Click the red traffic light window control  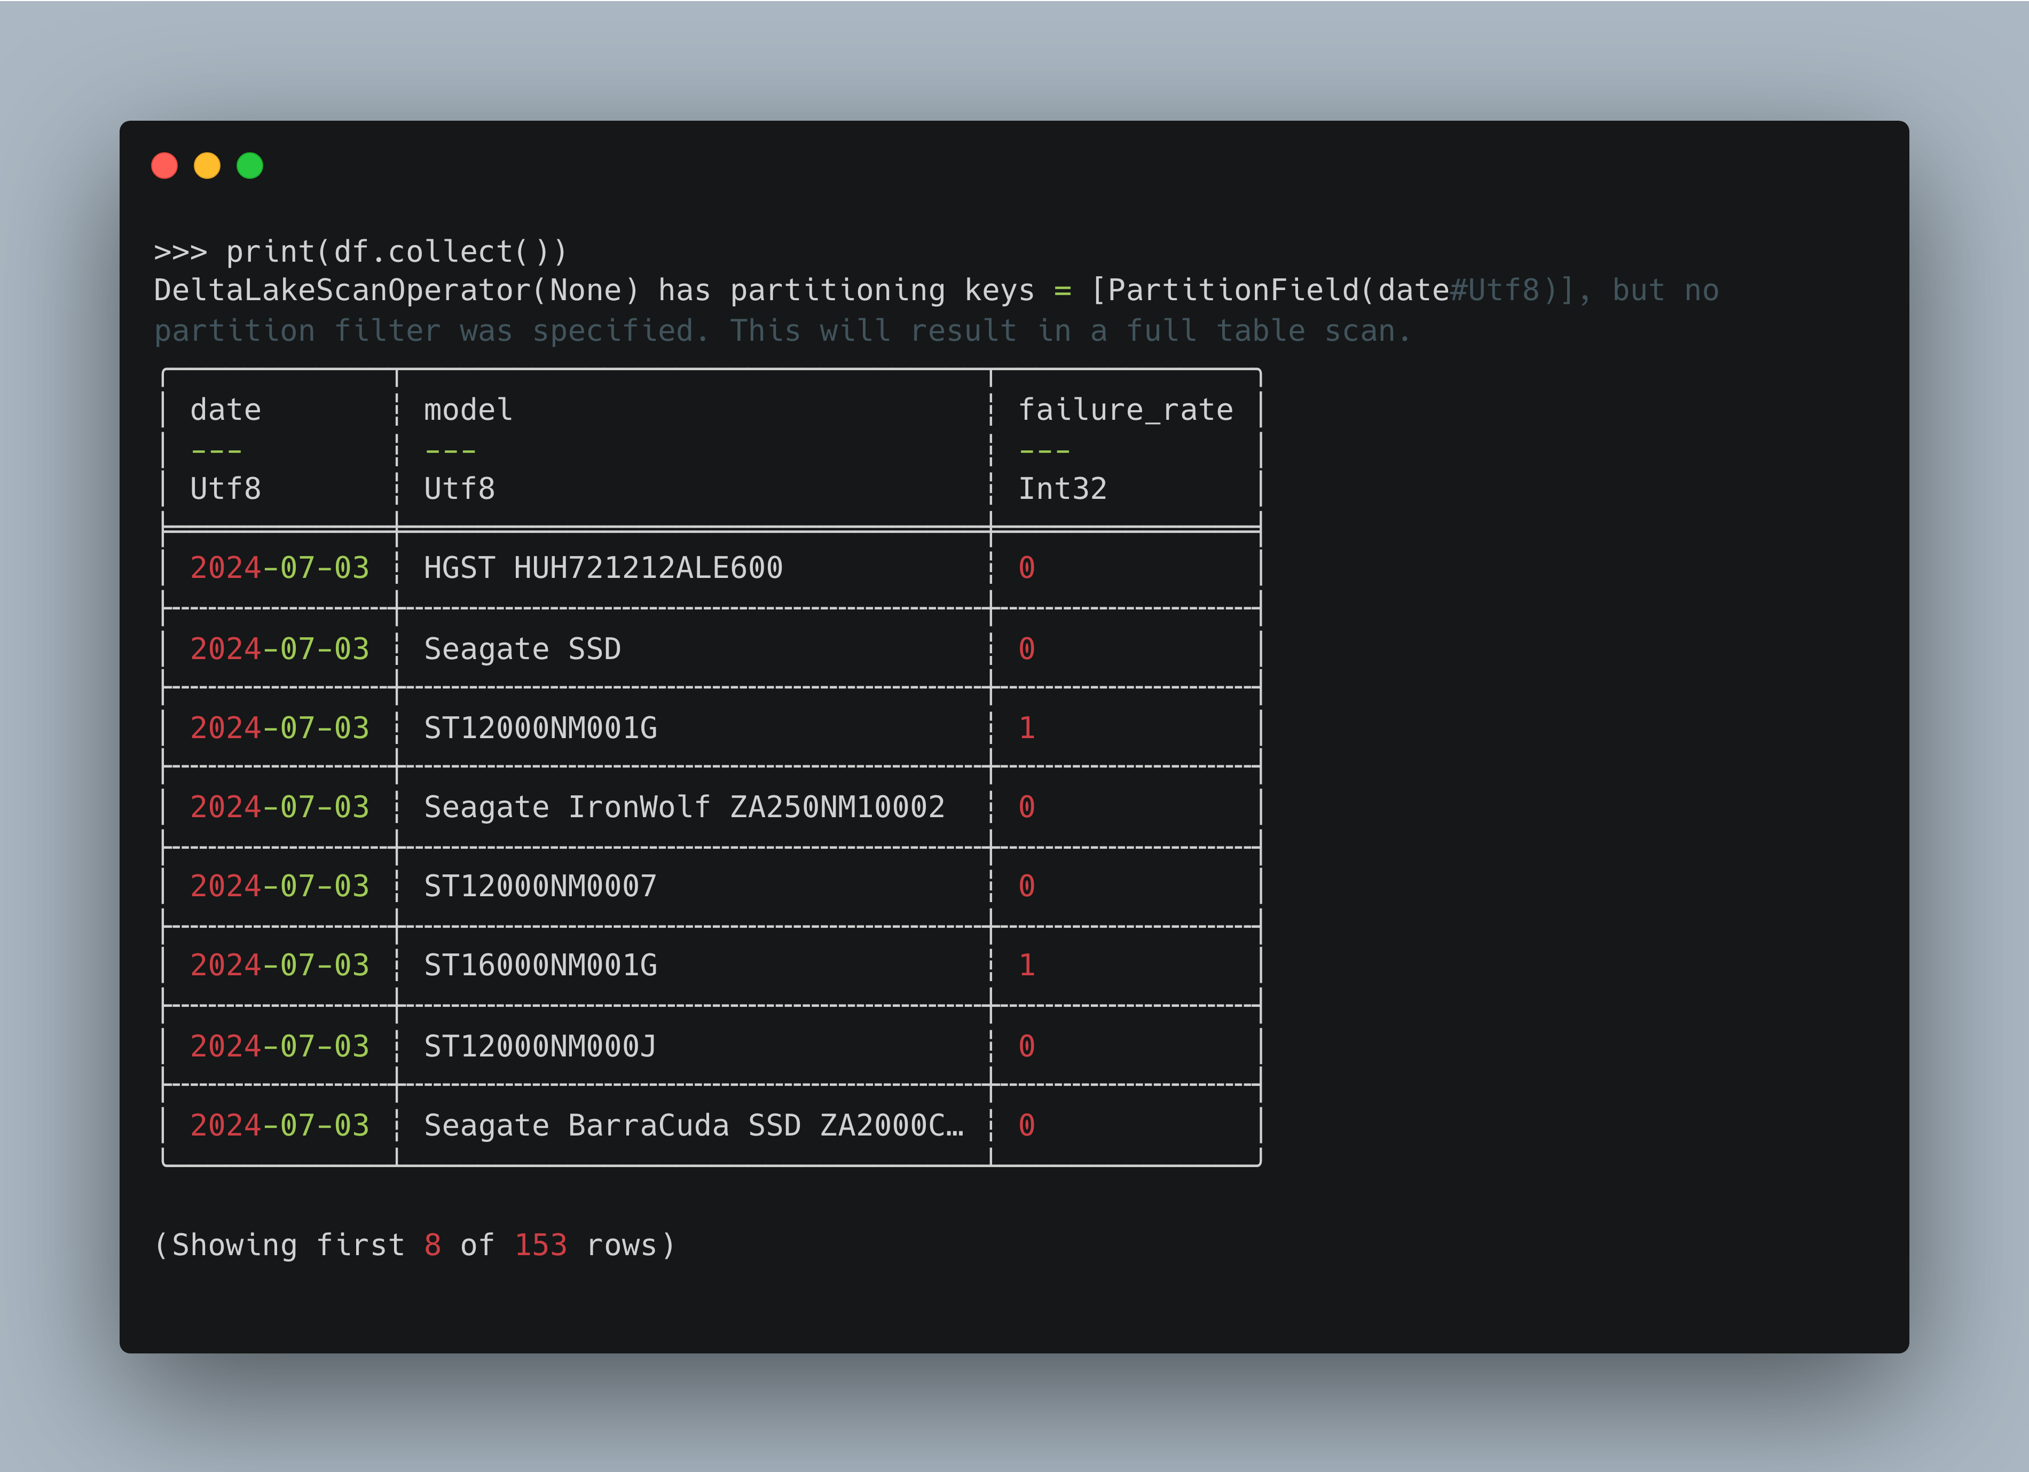point(164,165)
